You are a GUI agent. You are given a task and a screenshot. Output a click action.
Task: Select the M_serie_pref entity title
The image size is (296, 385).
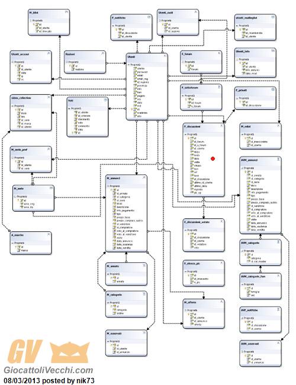pos(19,149)
